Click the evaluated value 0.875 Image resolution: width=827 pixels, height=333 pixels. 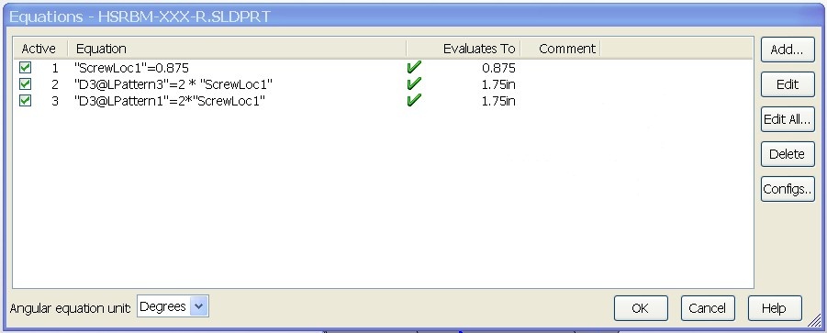click(498, 68)
